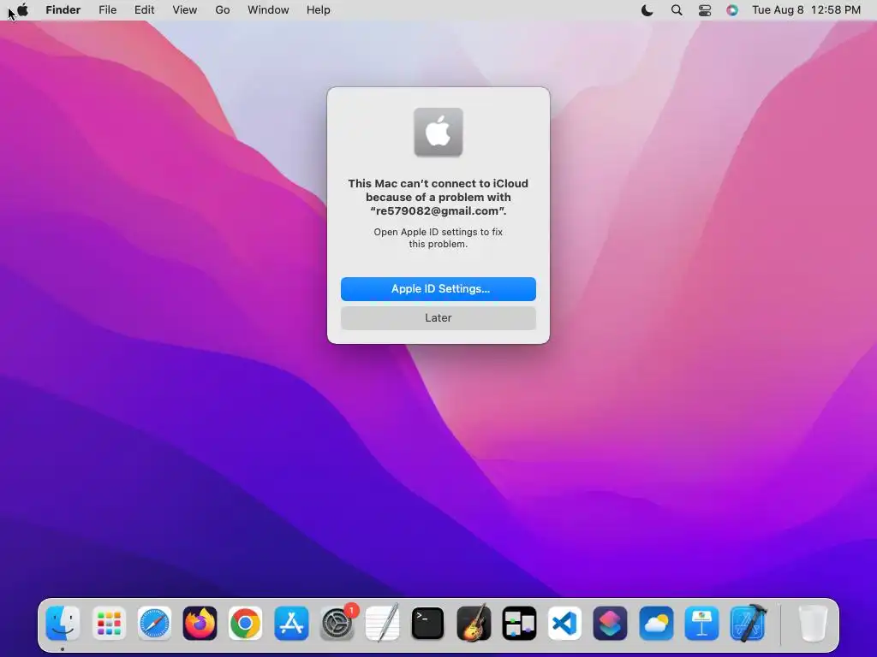Click the "re579082@gmail.com" text in dialog
This screenshot has width=877, height=657.
coord(438,211)
